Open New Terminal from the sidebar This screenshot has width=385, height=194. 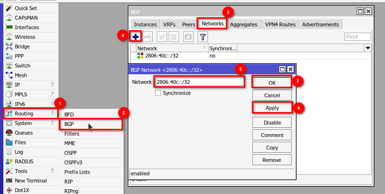tap(31, 181)
